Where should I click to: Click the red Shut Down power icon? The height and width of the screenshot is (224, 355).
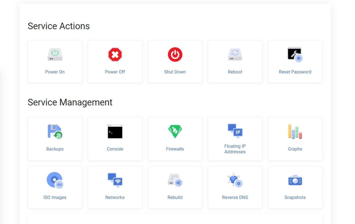(x=175, y=54)
